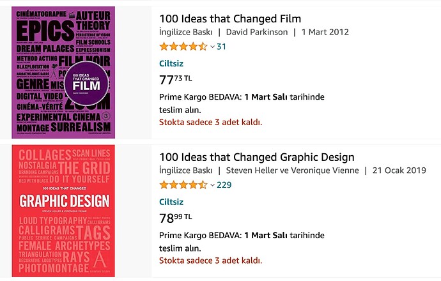Click the 77,73 TL price
Viewport: 441px width, 281px height.
(x=176, y=80)
